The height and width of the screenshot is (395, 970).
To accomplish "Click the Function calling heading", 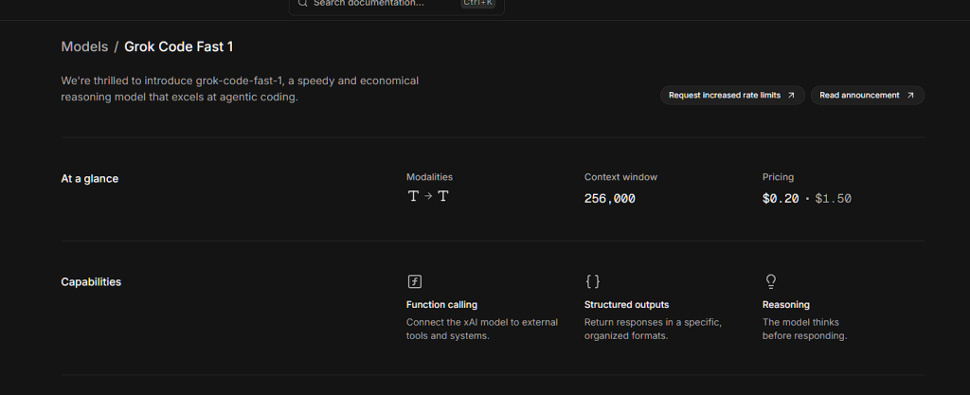I will click(x=441, y=305).
